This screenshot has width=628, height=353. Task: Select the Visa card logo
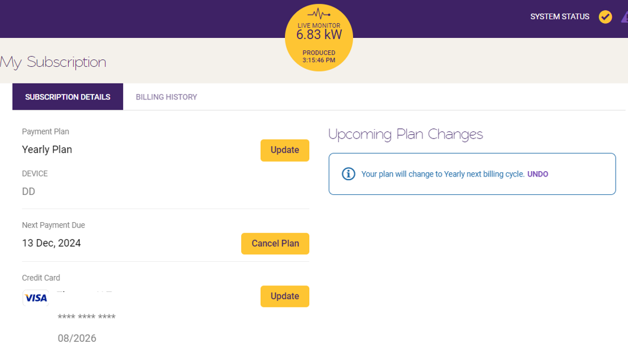[36, 297]
